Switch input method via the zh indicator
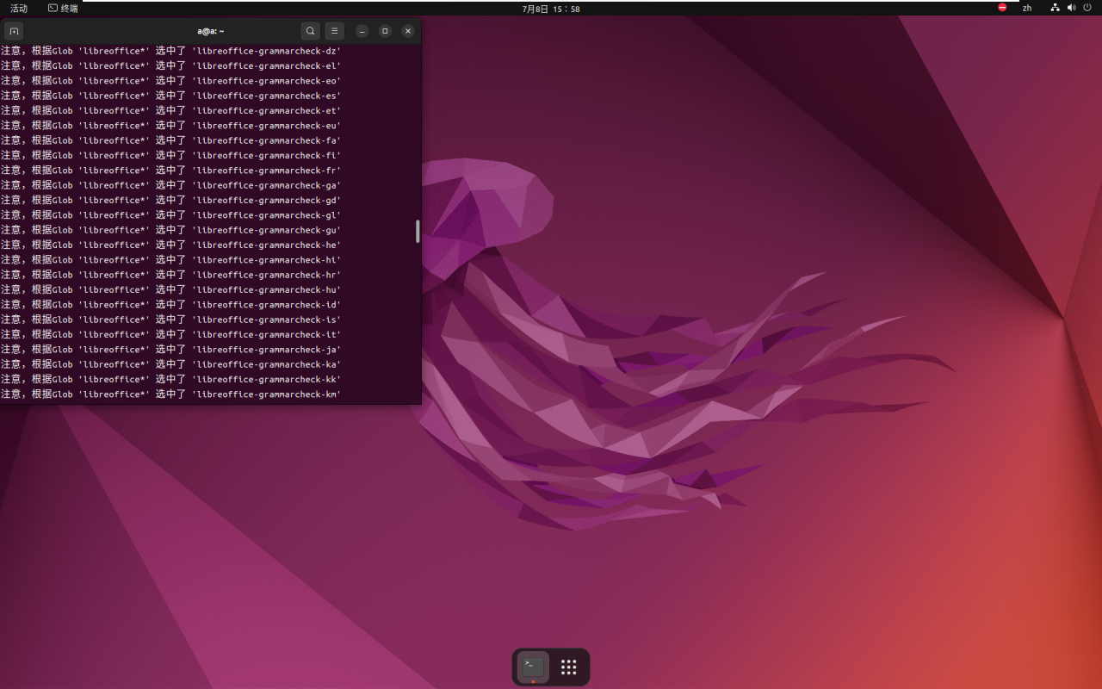This screenshot has width=1102, height=689. click(x=1027, y=8)
